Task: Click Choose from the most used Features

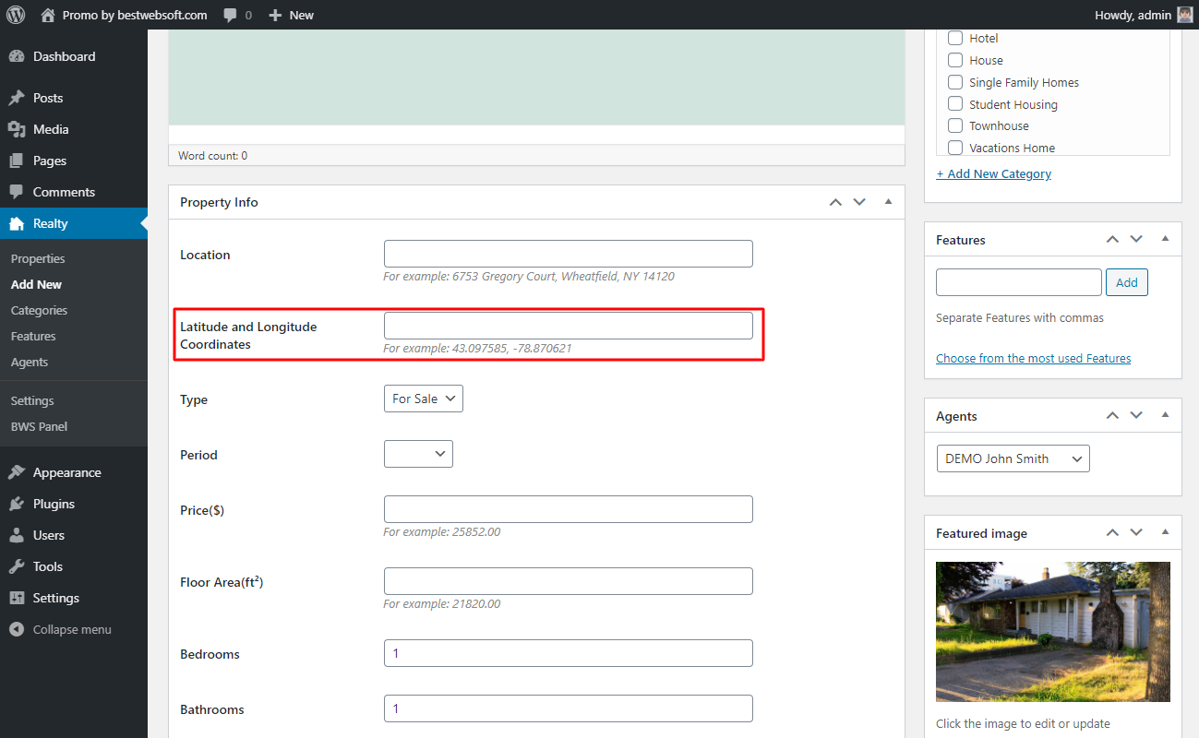Action: tap(1034, 358)
